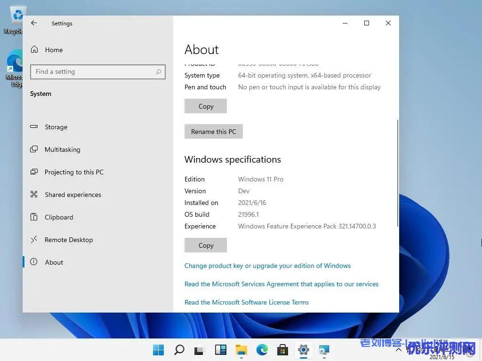This screenshot has width=482, height=361.
Task: Open Clipboard settings
Action: [x=59, y=217]
